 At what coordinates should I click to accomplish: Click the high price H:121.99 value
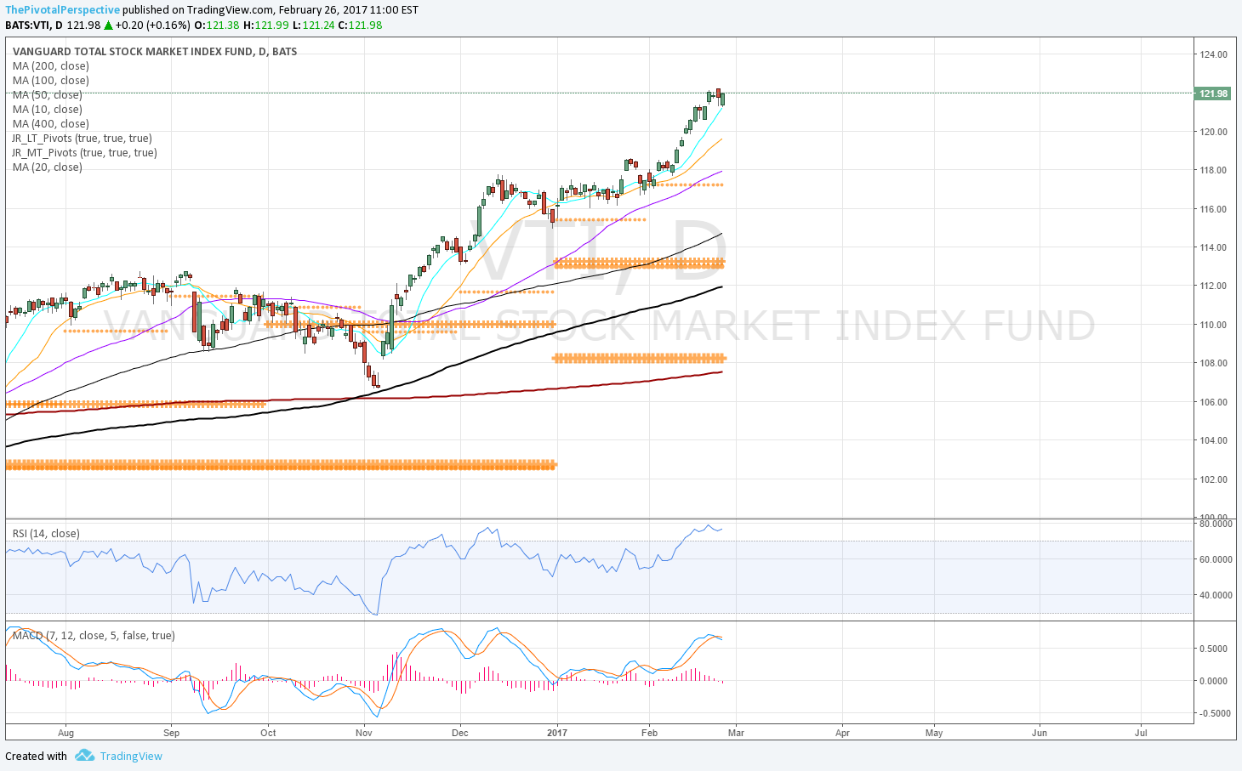(x=265, y=25)
